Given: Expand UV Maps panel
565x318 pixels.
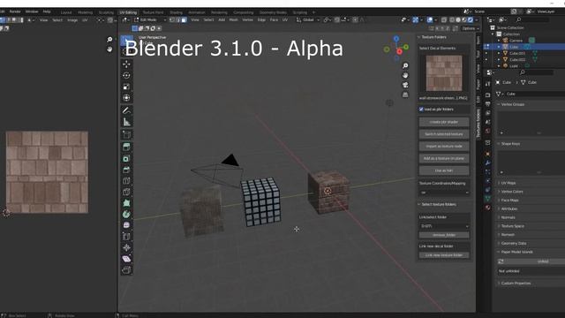Looking at the screenshot, I should pyautogui.click(x=508, y=183).
